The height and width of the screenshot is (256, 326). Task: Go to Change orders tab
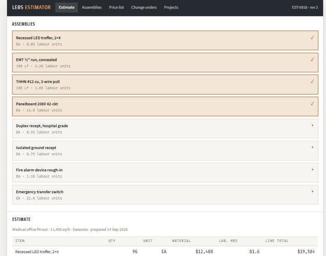(144, 7)
